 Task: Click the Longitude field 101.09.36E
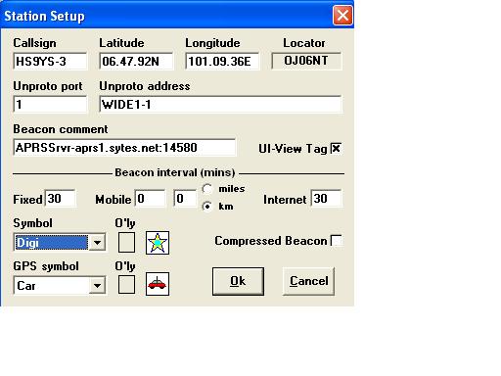pyautogui.click(x=222, y=61)
